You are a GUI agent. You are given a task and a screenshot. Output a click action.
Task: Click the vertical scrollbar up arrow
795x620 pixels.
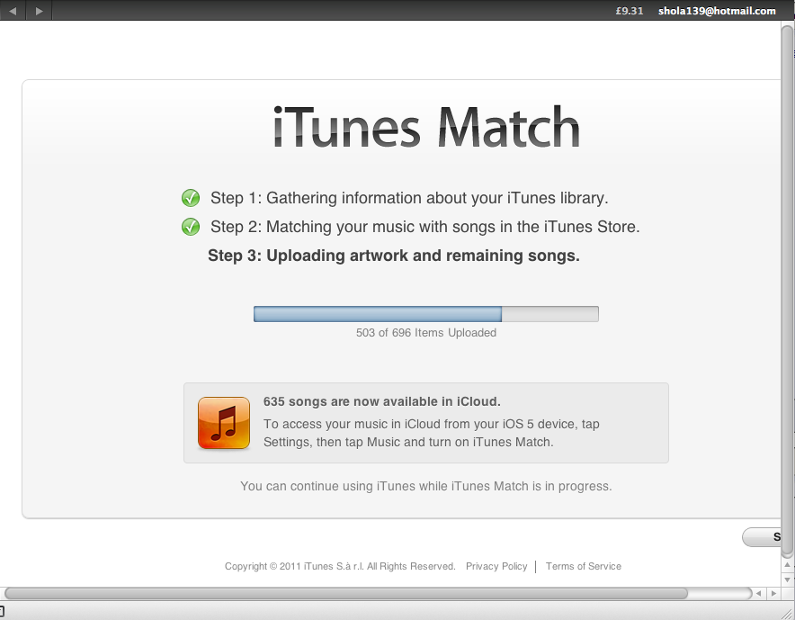tap(788, 564)
